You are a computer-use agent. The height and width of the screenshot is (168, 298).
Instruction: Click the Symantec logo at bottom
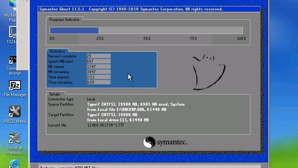(165, 142)
